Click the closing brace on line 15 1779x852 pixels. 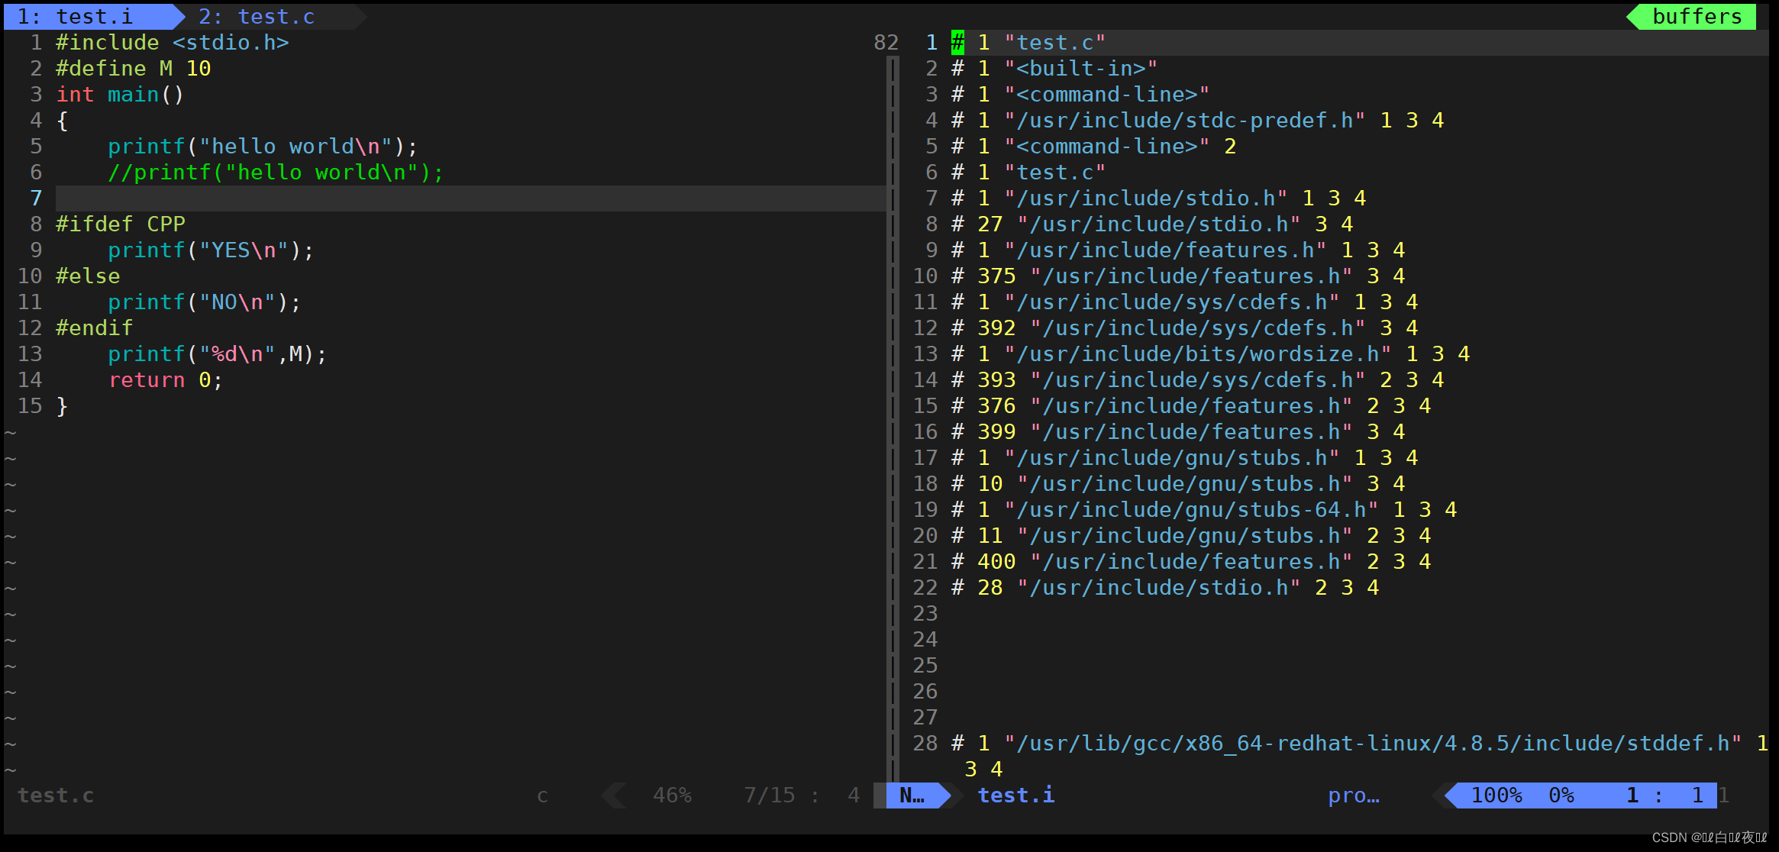point(62,405)
